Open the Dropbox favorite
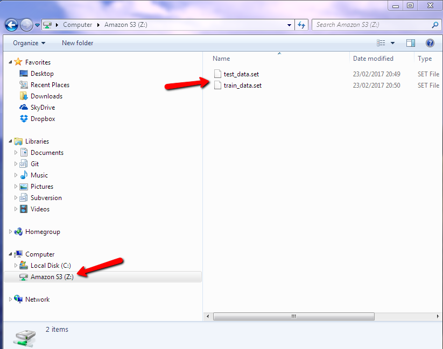443x349 pixels. click(x=43, y=119)
